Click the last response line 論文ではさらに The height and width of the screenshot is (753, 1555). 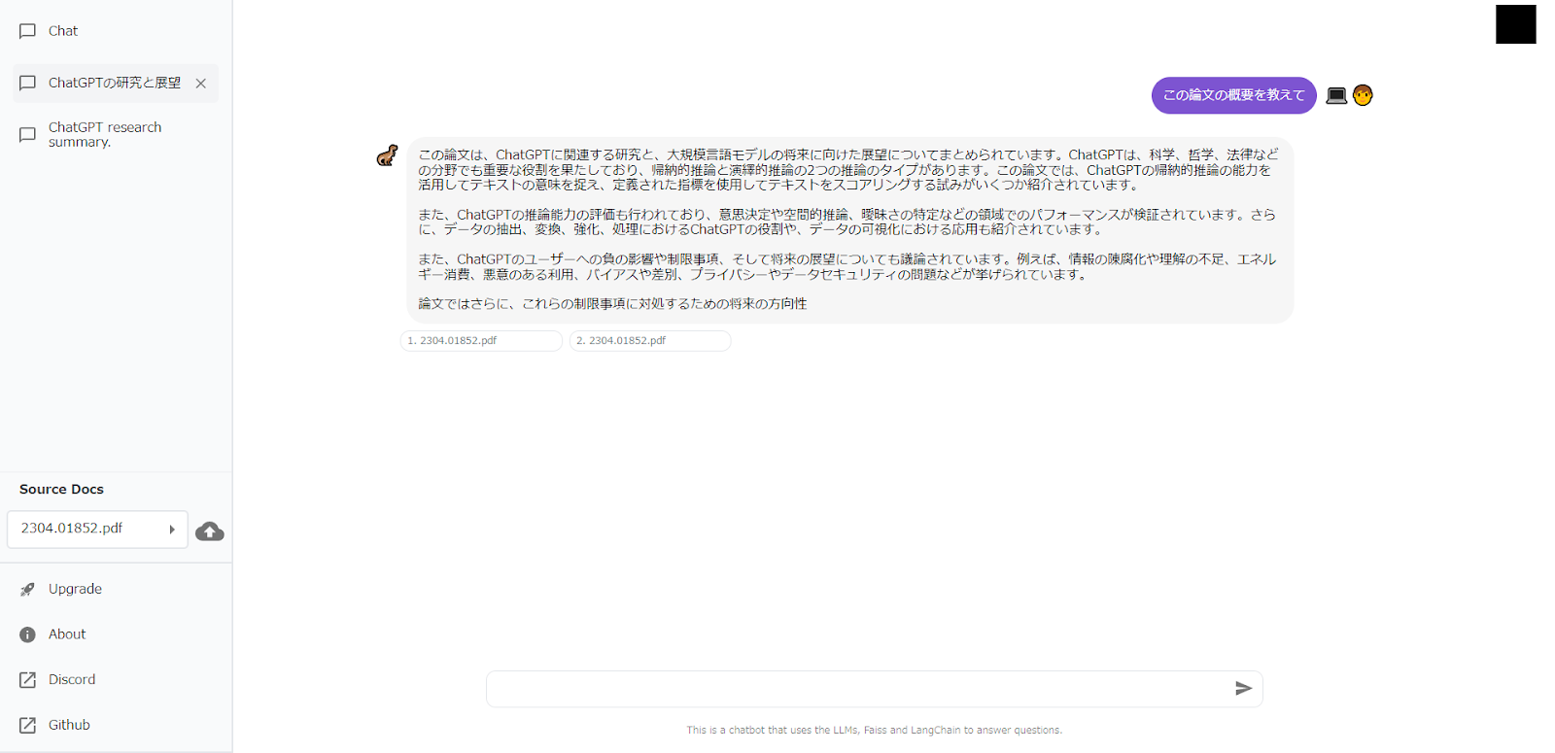coord(612,304)
